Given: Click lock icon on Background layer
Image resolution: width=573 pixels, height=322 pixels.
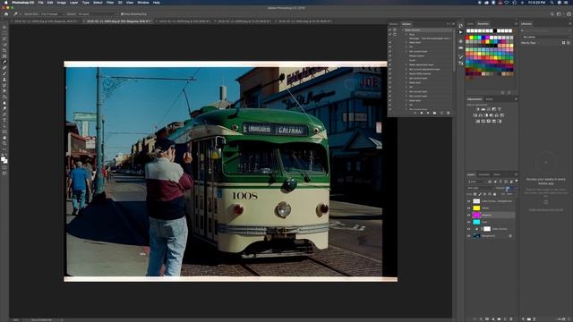Looking at the screenshot, I should point(510,236).
